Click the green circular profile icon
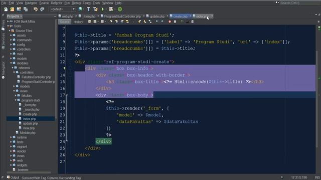This screenshot has height=180, width=321. pyautogui.click(x=120, y=9)
